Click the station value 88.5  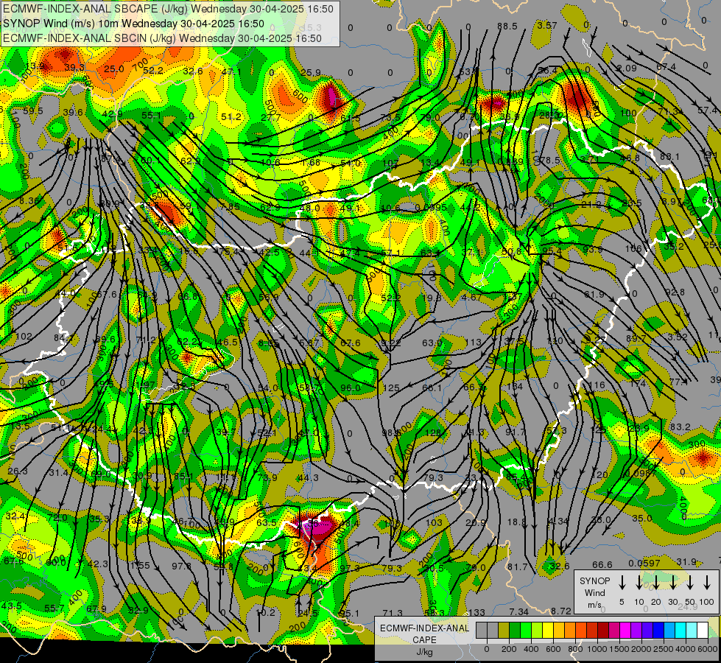(x=507, y=27)
